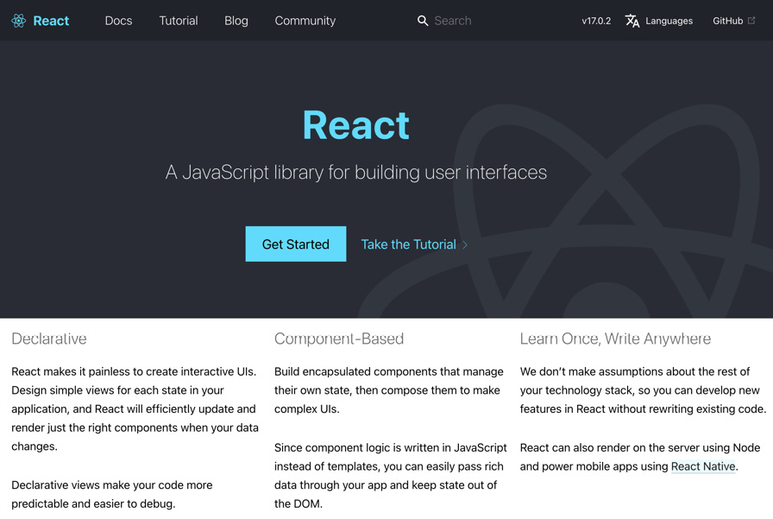Click the chevron after Take the Tutorial
The height and width of the screenshot is (519, 773).
[465, 244]
